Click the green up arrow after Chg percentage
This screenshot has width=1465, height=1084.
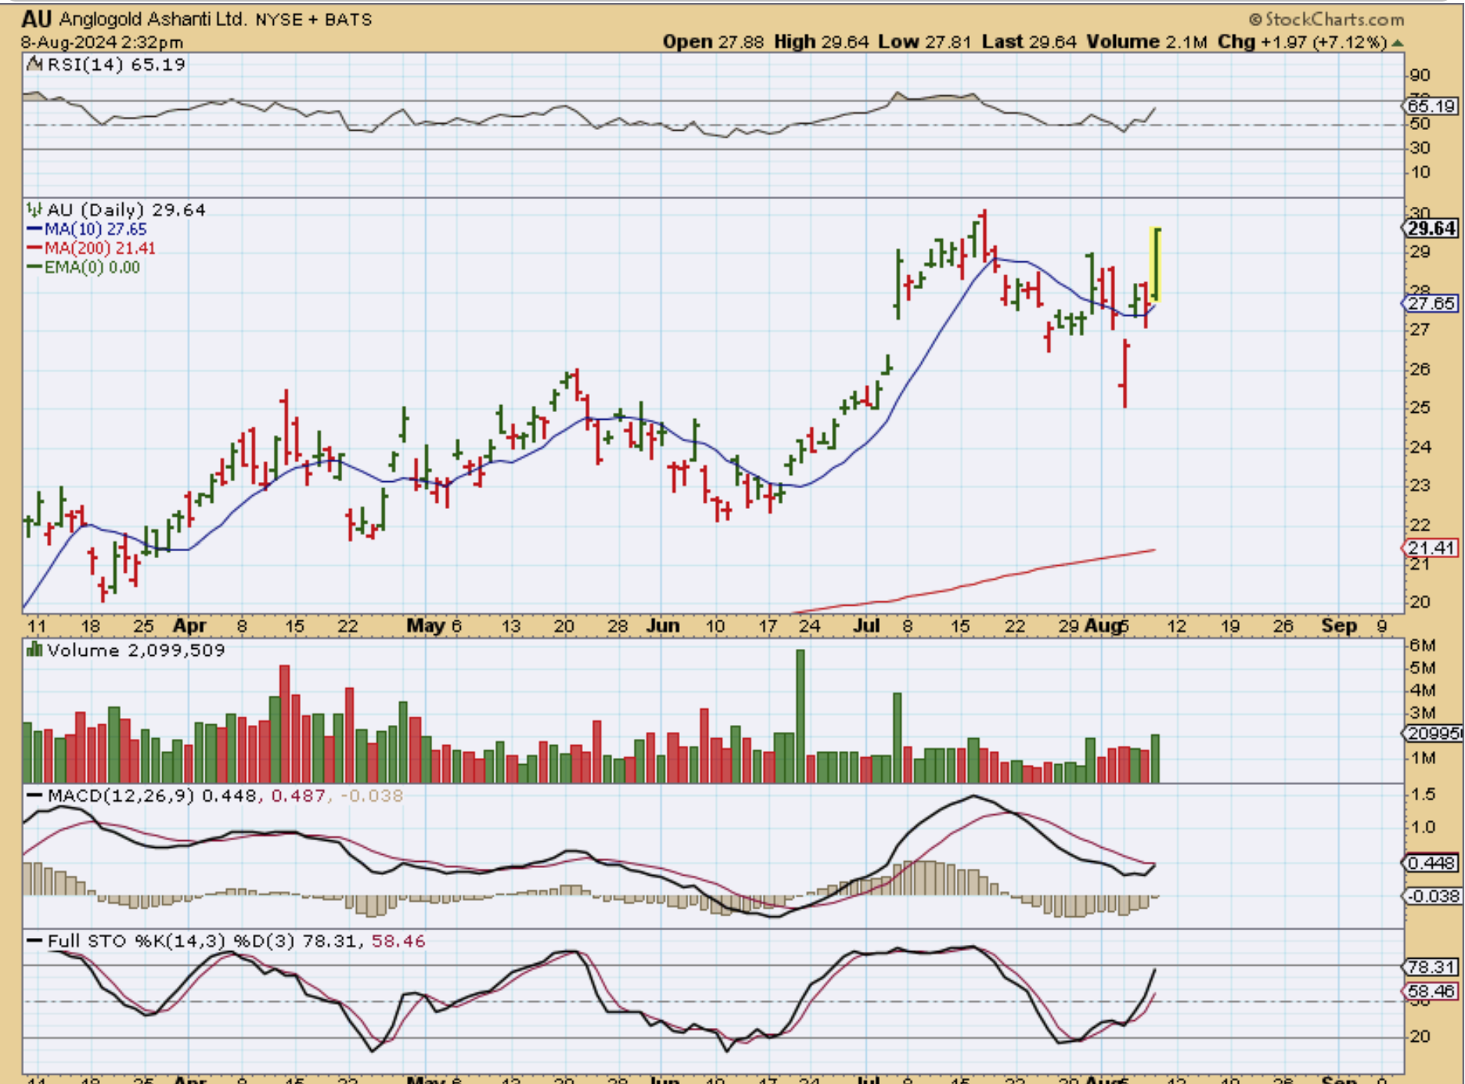click(1397, 43)
